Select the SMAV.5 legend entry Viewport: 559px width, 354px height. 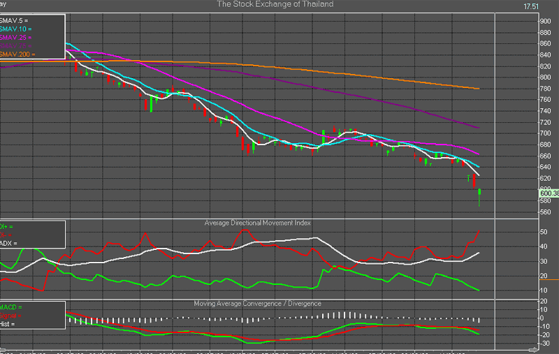point(14,21)
